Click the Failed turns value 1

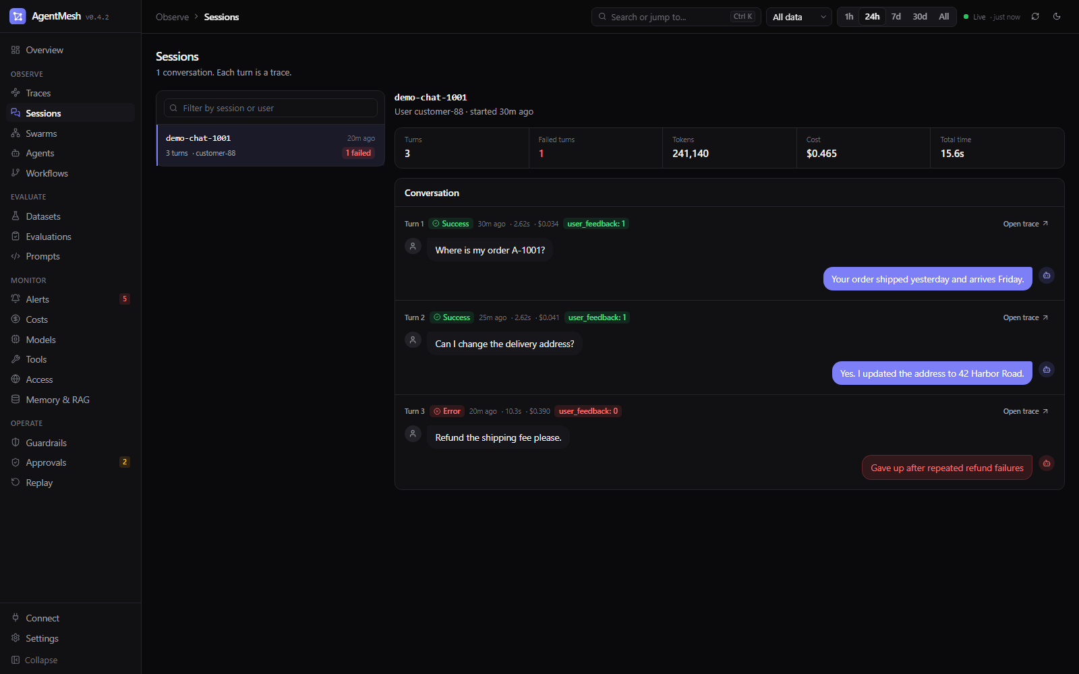coord(542,154)
